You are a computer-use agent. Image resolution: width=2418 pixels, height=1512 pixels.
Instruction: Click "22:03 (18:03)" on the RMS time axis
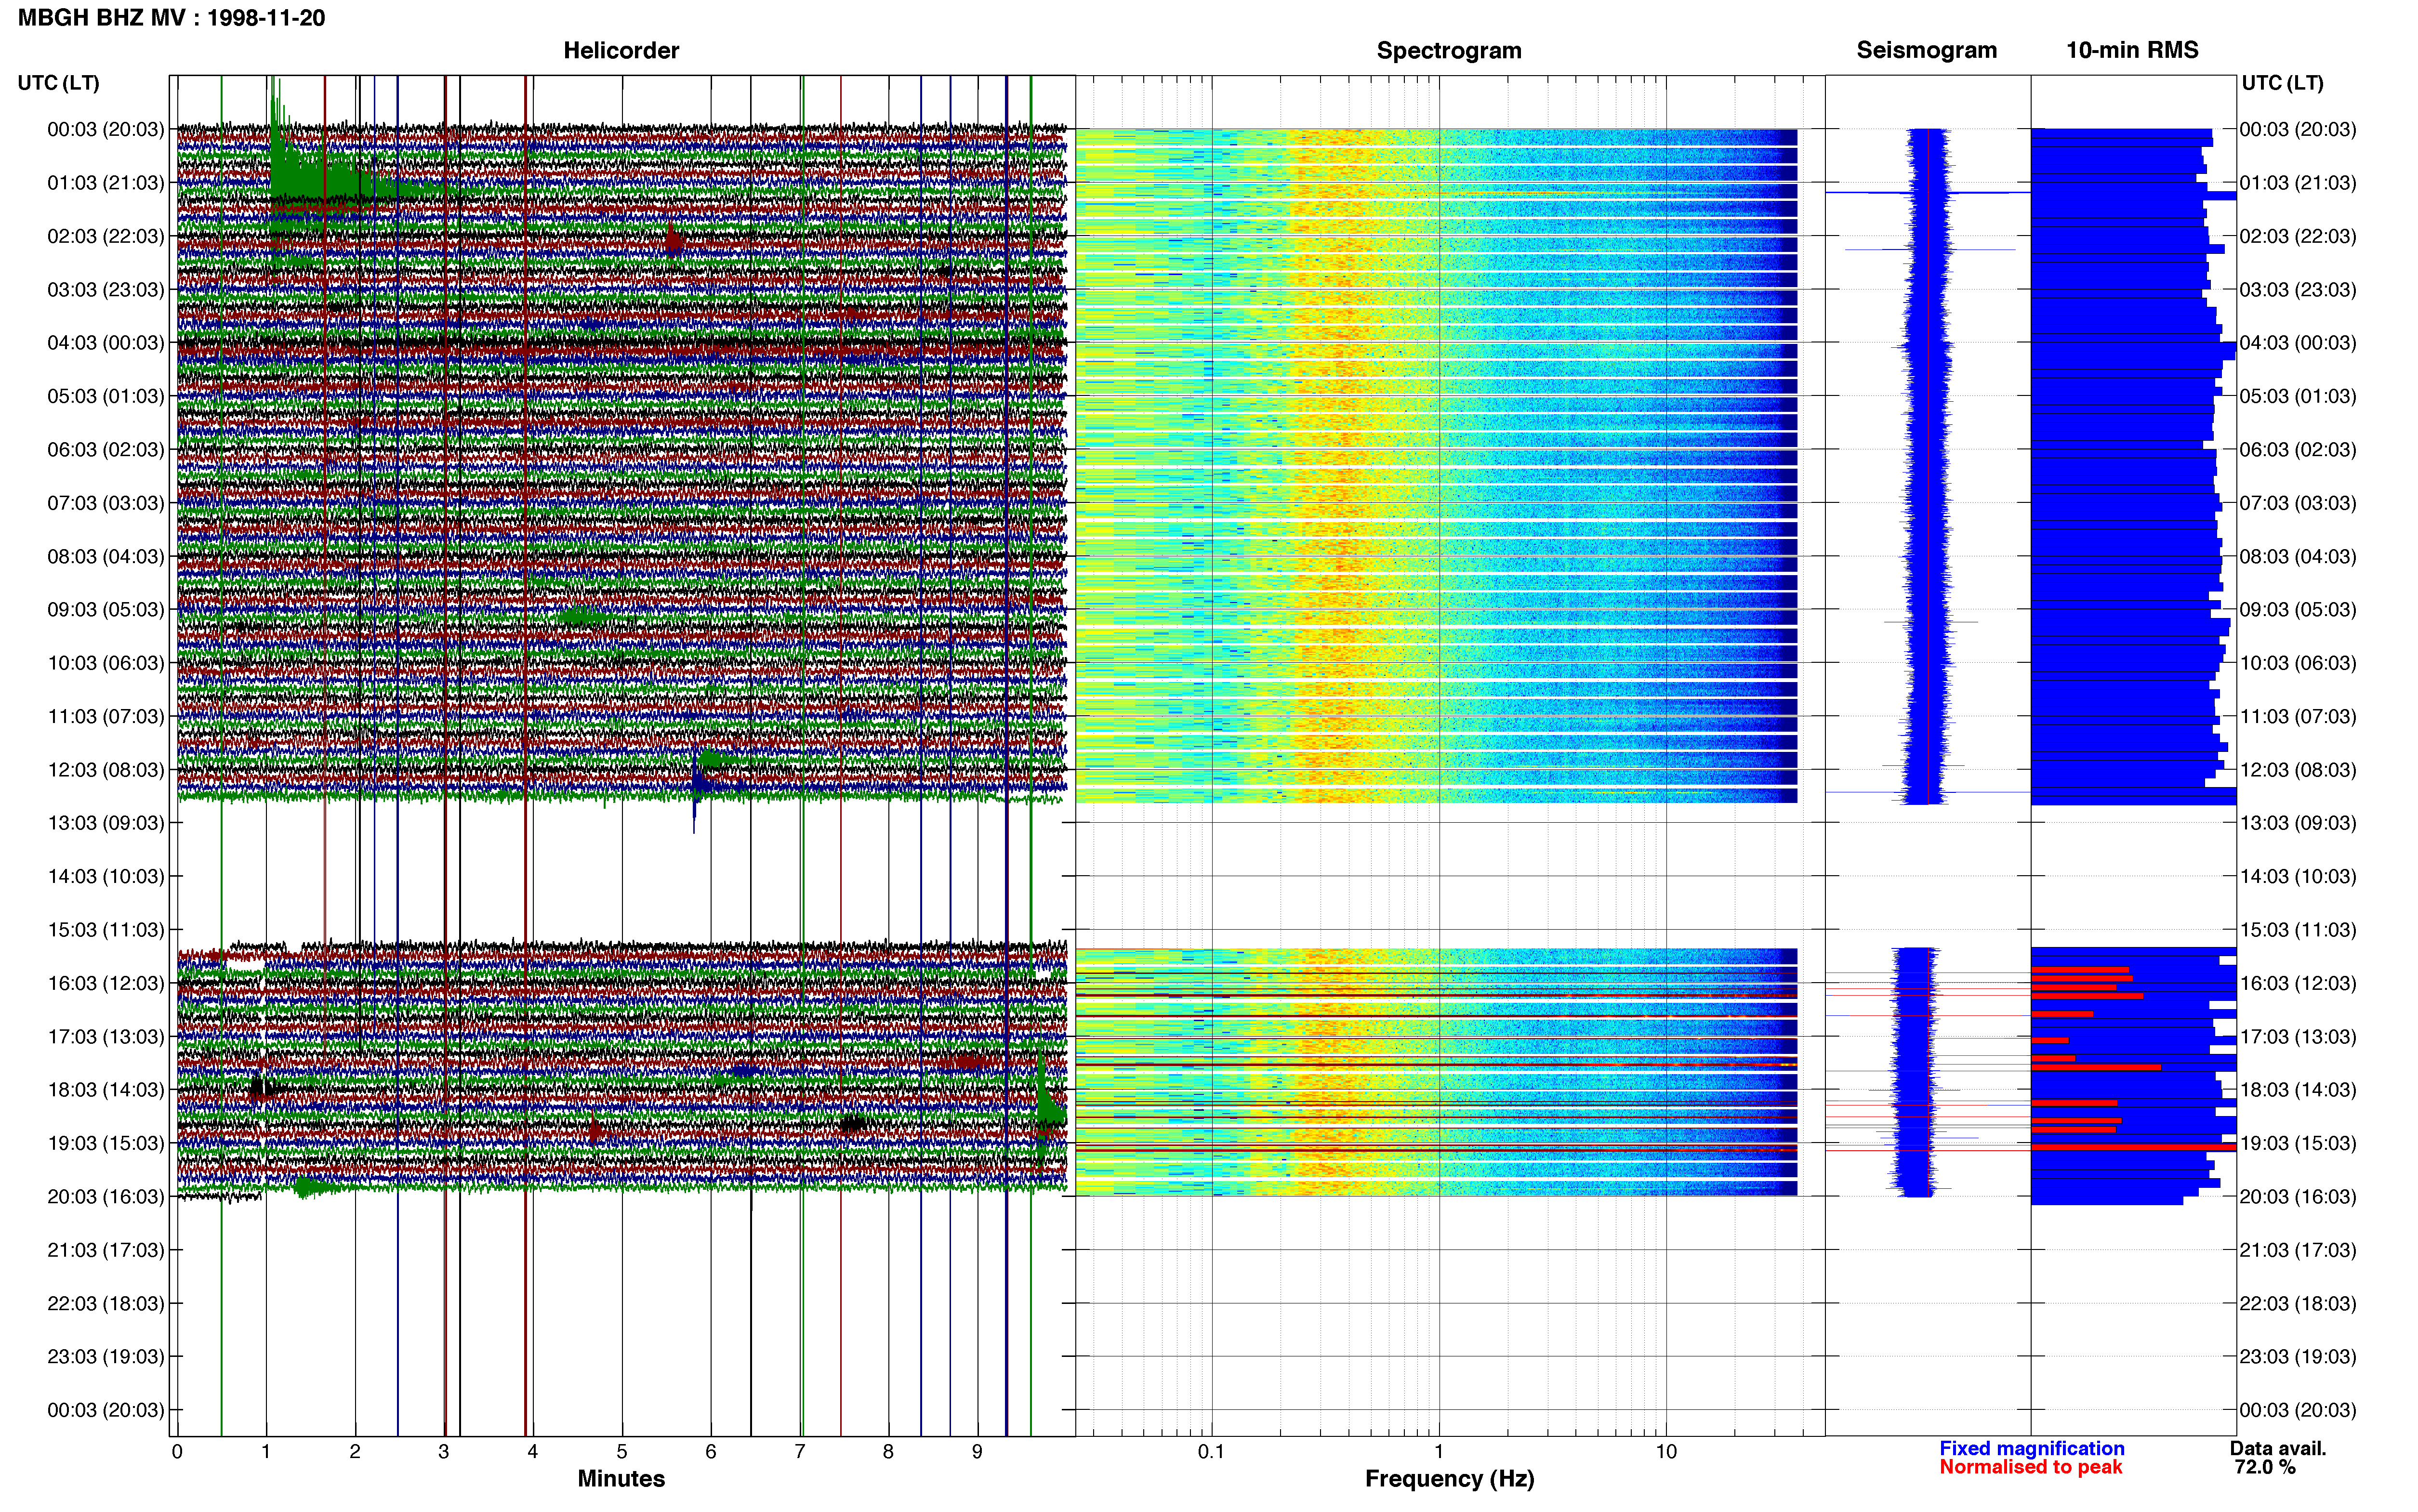pos(2298,1304)
